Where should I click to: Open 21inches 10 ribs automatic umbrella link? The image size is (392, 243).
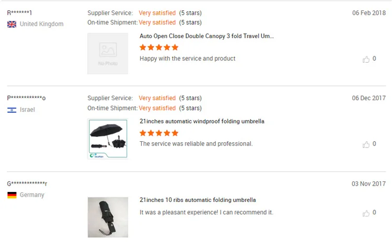coord(198,200)
